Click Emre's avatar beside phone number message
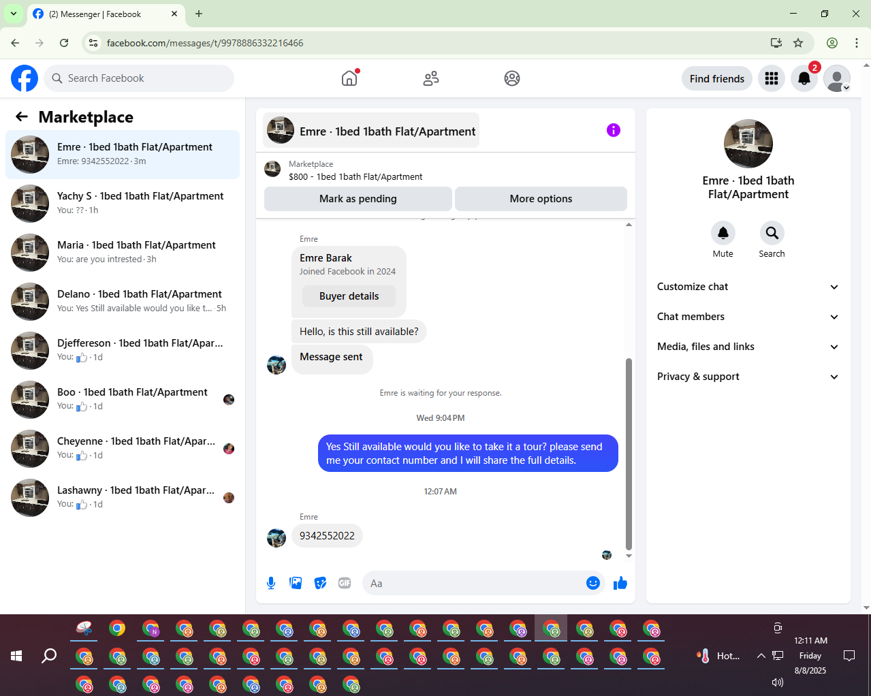Screen dimensions: 871x696 coord(276,538)
